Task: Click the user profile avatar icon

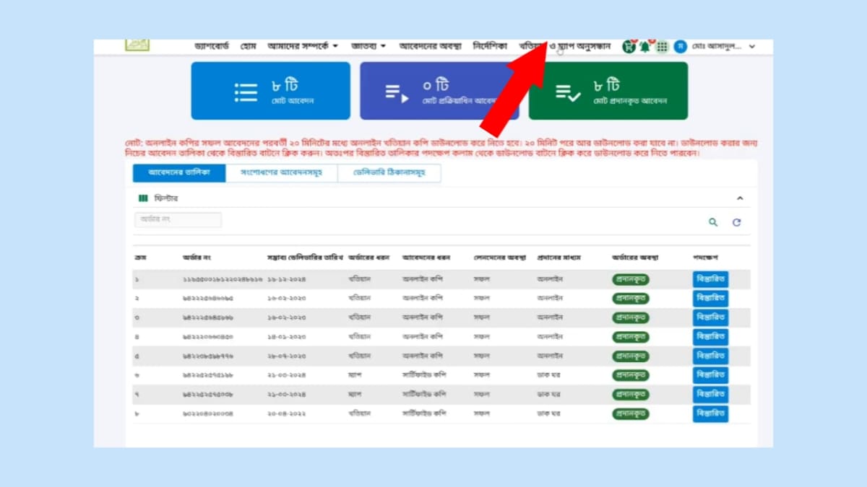Action: point(680,47)
